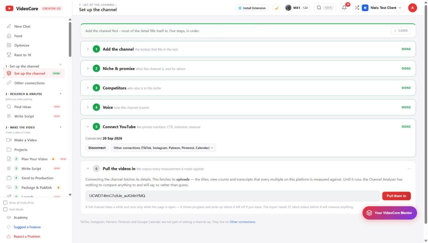The width and height of the screenshot is (428, 243).
Task: Open the Optimize grid icon
Action: click(9, 45)
